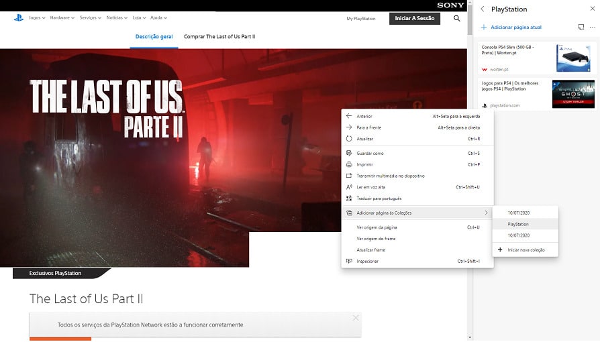Screen dimensions: 600x342
Task: Click the plus icon for Iniciar nova coleção
Action: 500,249
